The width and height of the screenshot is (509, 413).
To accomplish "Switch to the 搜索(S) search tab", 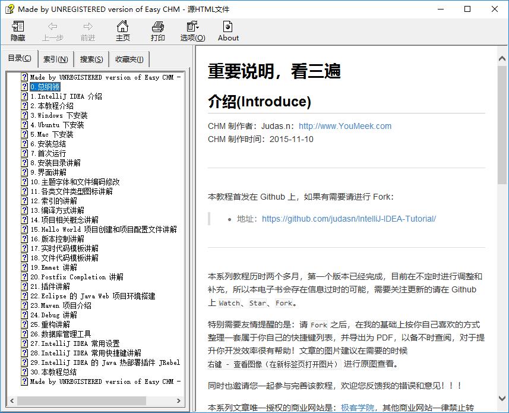I will pos(91,59).
